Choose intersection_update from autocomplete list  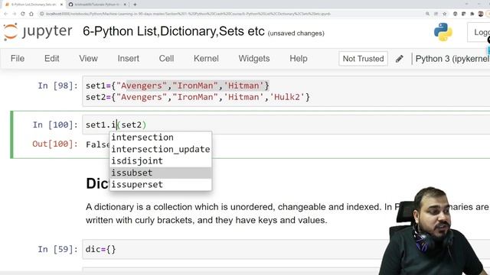pos(161,150)
